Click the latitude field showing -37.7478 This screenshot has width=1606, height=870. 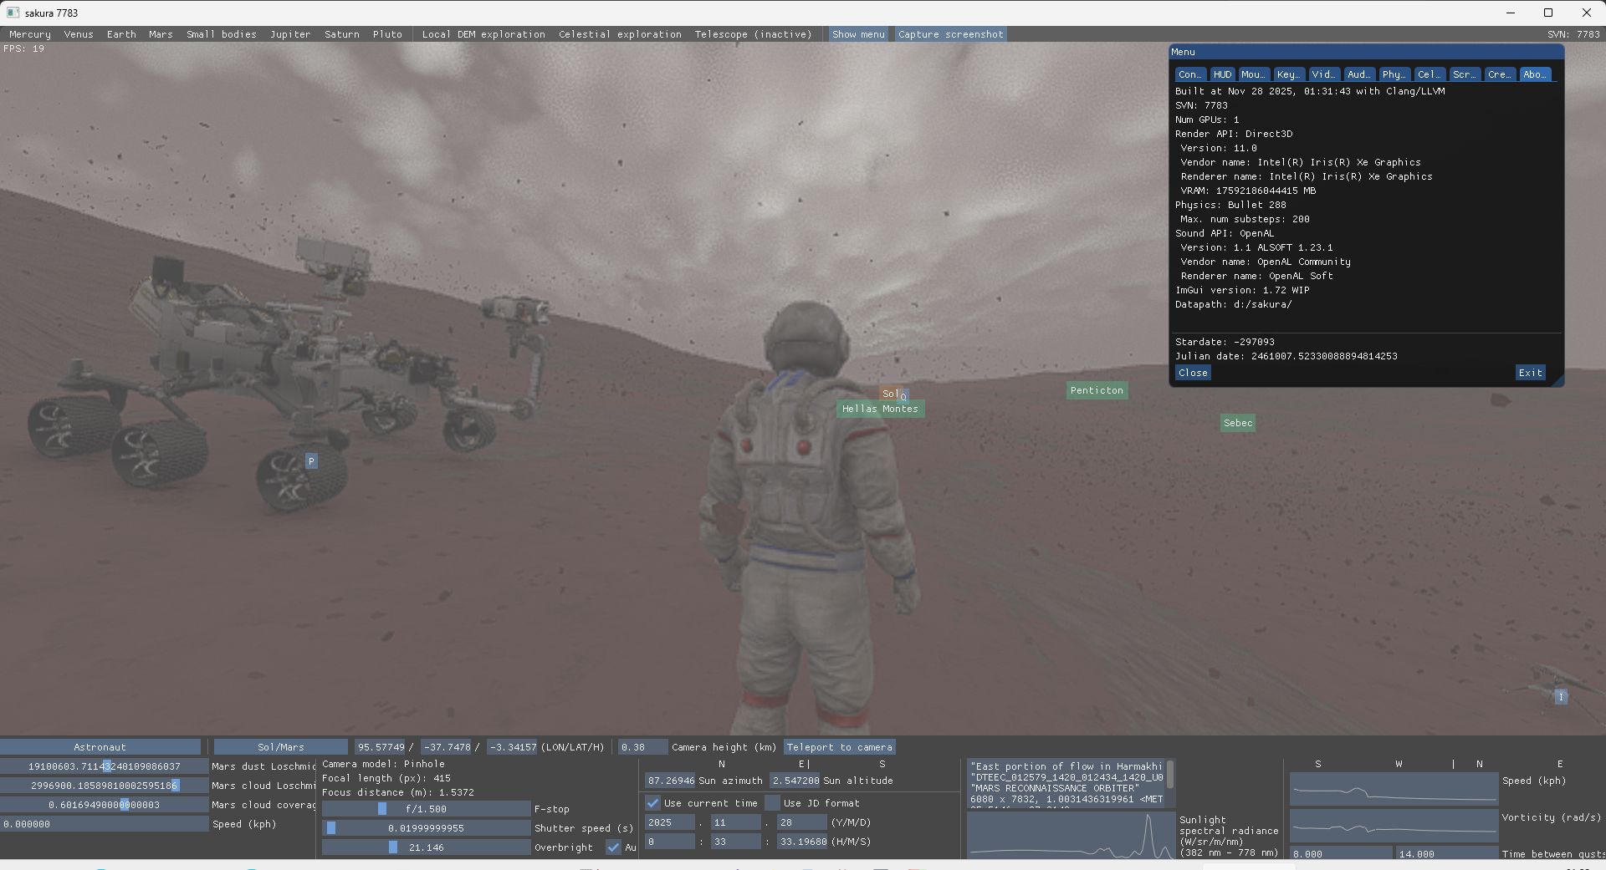pos(447,747)
